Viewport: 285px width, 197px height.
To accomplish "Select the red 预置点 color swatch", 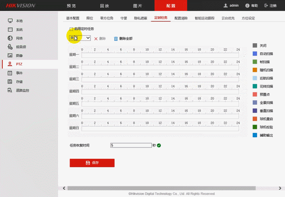I will 255,94.
